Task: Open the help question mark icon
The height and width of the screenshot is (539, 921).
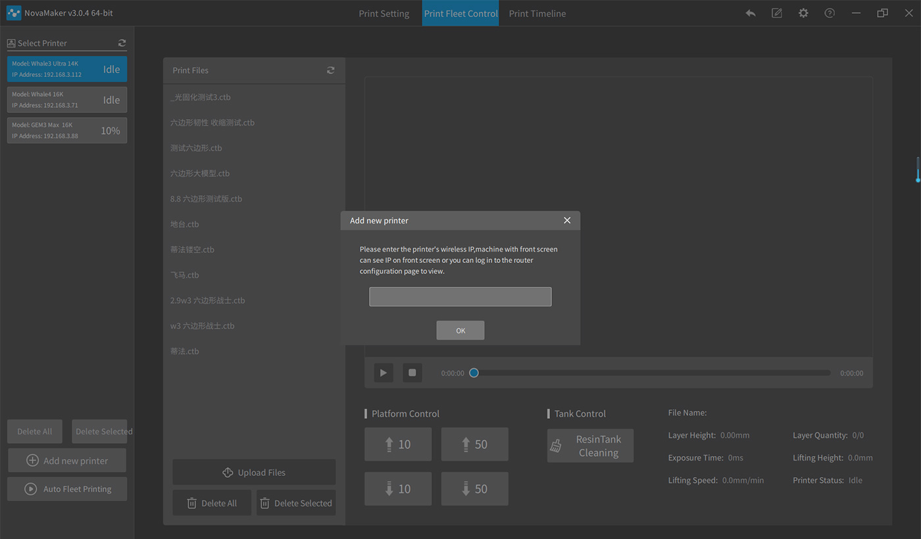Action: pyautogui.click(x=830, y=13)
